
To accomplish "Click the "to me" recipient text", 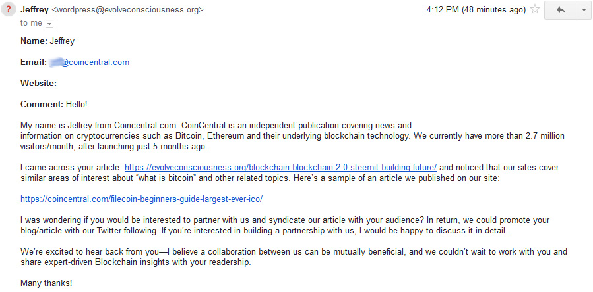I will click(x=31, y=23).
